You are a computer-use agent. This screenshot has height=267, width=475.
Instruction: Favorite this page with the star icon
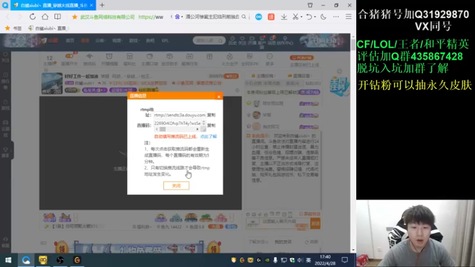75,17
